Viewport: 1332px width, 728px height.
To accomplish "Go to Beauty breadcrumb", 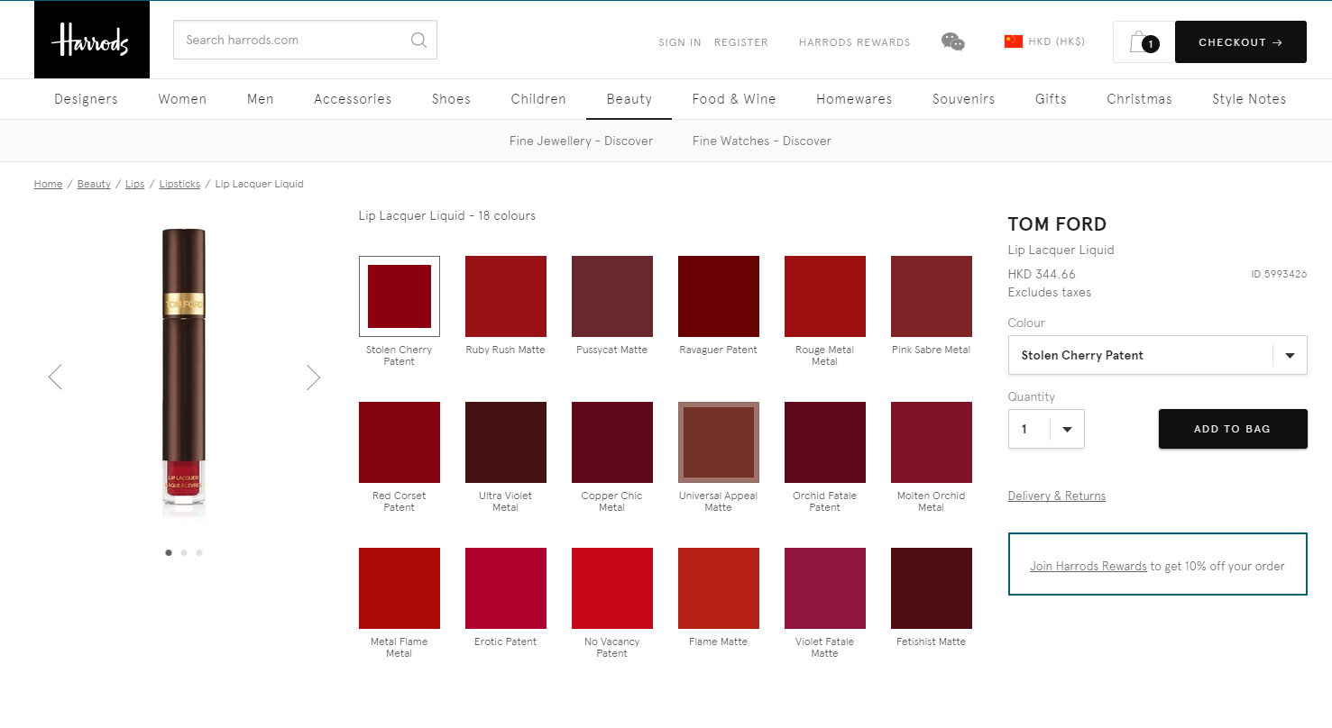I will (x=94, y=184).
